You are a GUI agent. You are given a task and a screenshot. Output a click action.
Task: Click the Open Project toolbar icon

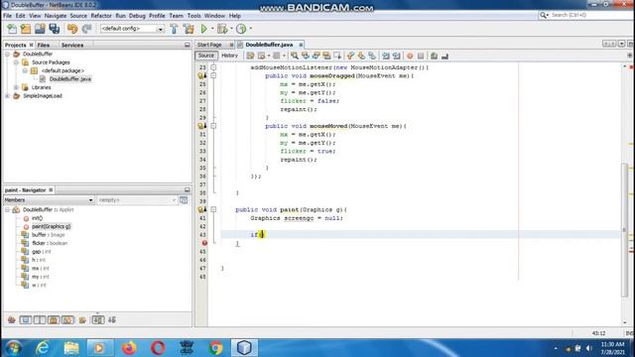point(40,29)
